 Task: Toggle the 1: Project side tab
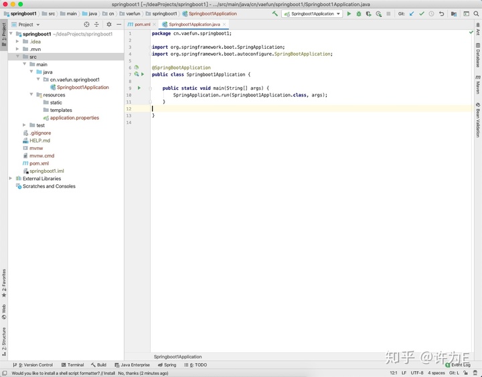pyautogui.click(x=4, y=34)
